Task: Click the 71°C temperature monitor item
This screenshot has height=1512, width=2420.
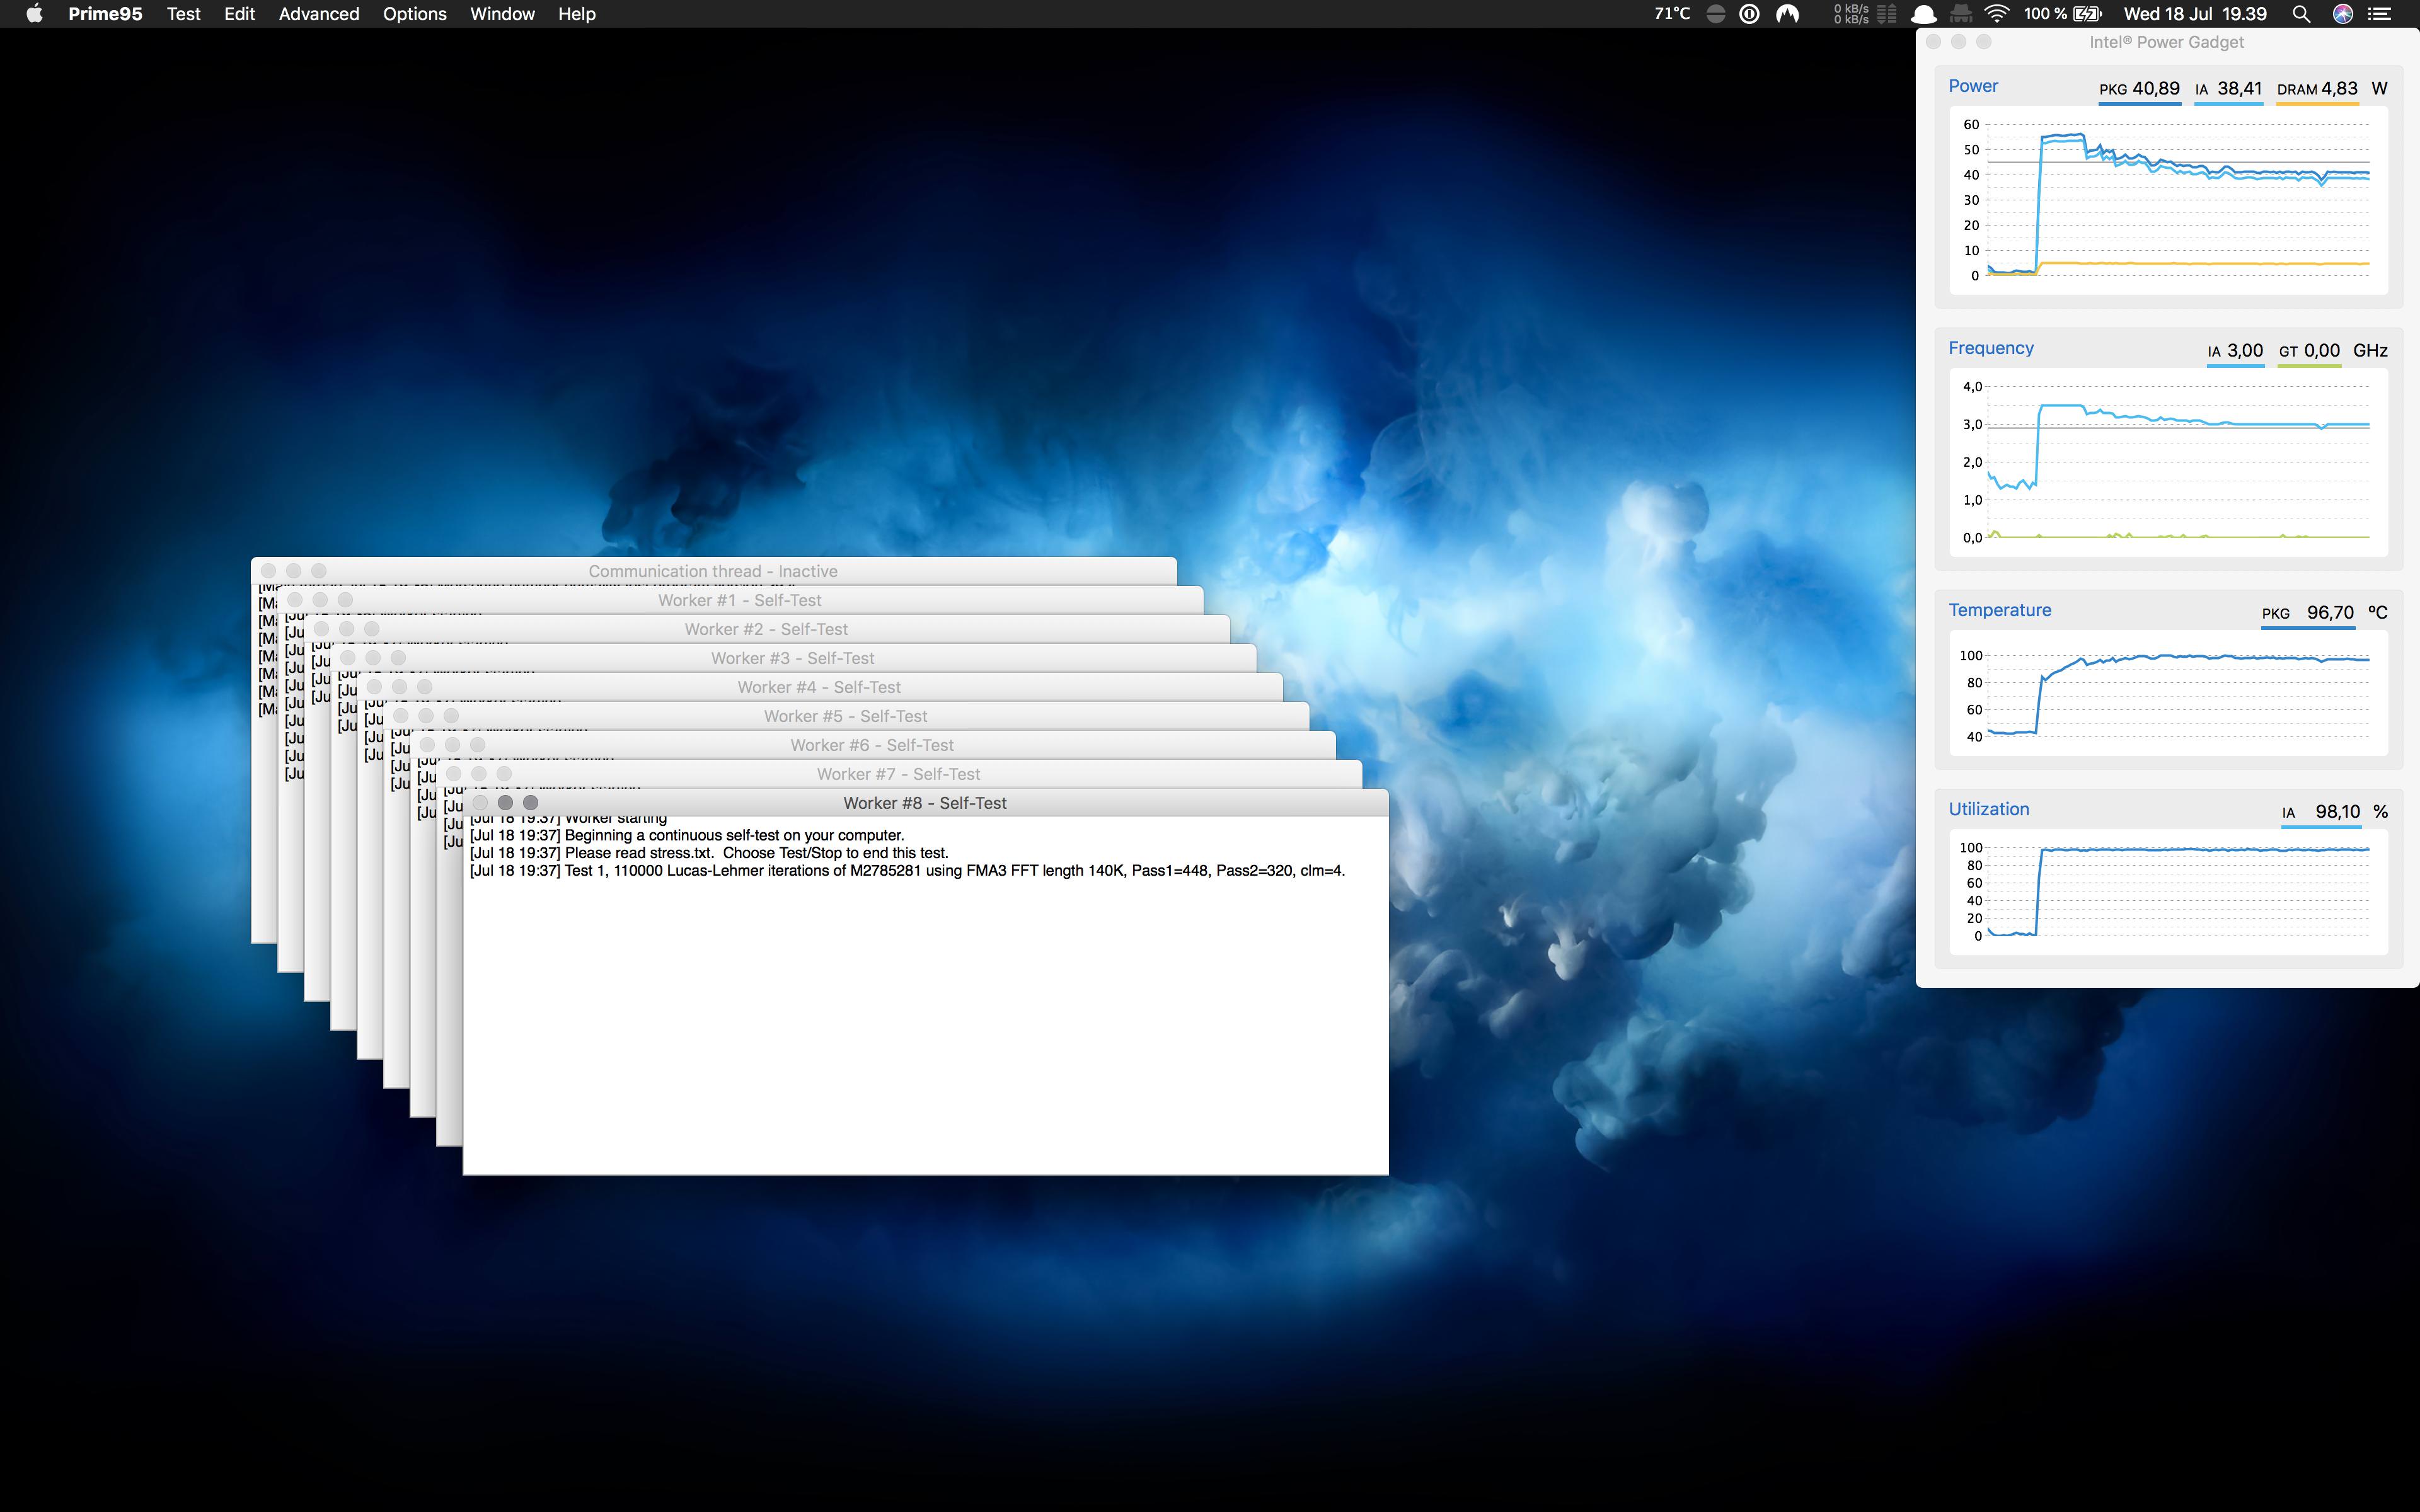Action: tap(1672, 14)
